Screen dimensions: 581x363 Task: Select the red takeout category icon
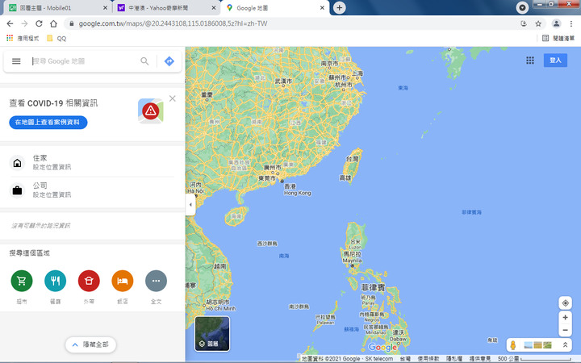coord(89,281)
